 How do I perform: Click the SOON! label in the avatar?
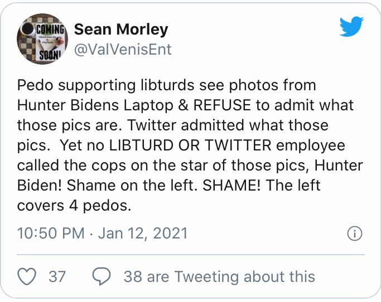(x=49, y=56)
